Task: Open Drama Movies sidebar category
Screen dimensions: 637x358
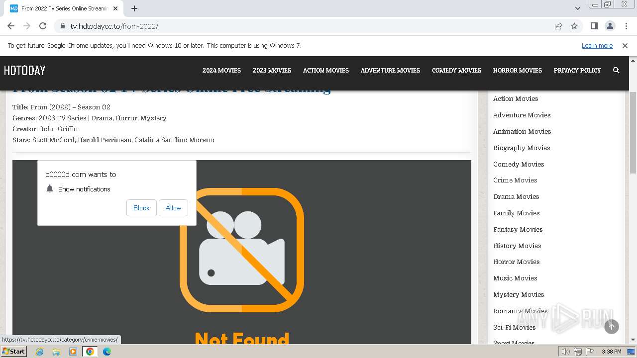Action: (x=516, y=196)
